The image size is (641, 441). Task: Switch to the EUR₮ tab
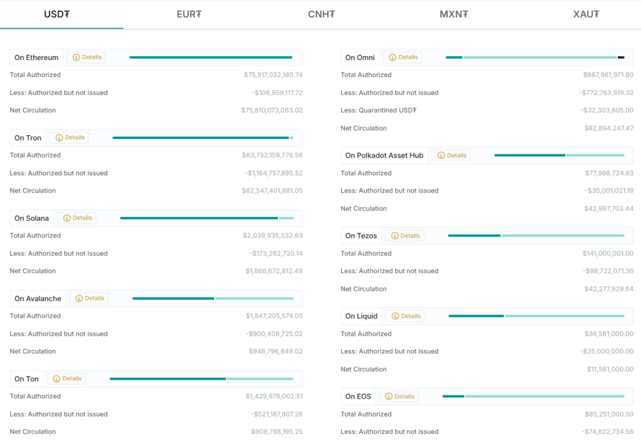[189, 14]
